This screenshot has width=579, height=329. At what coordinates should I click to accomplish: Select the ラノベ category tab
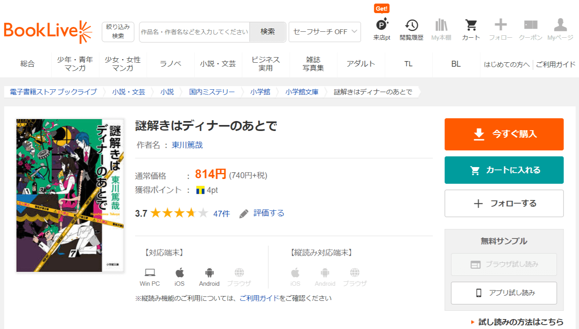tap(170, 64)
